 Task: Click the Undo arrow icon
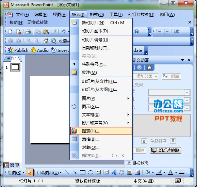click(64, 32)
